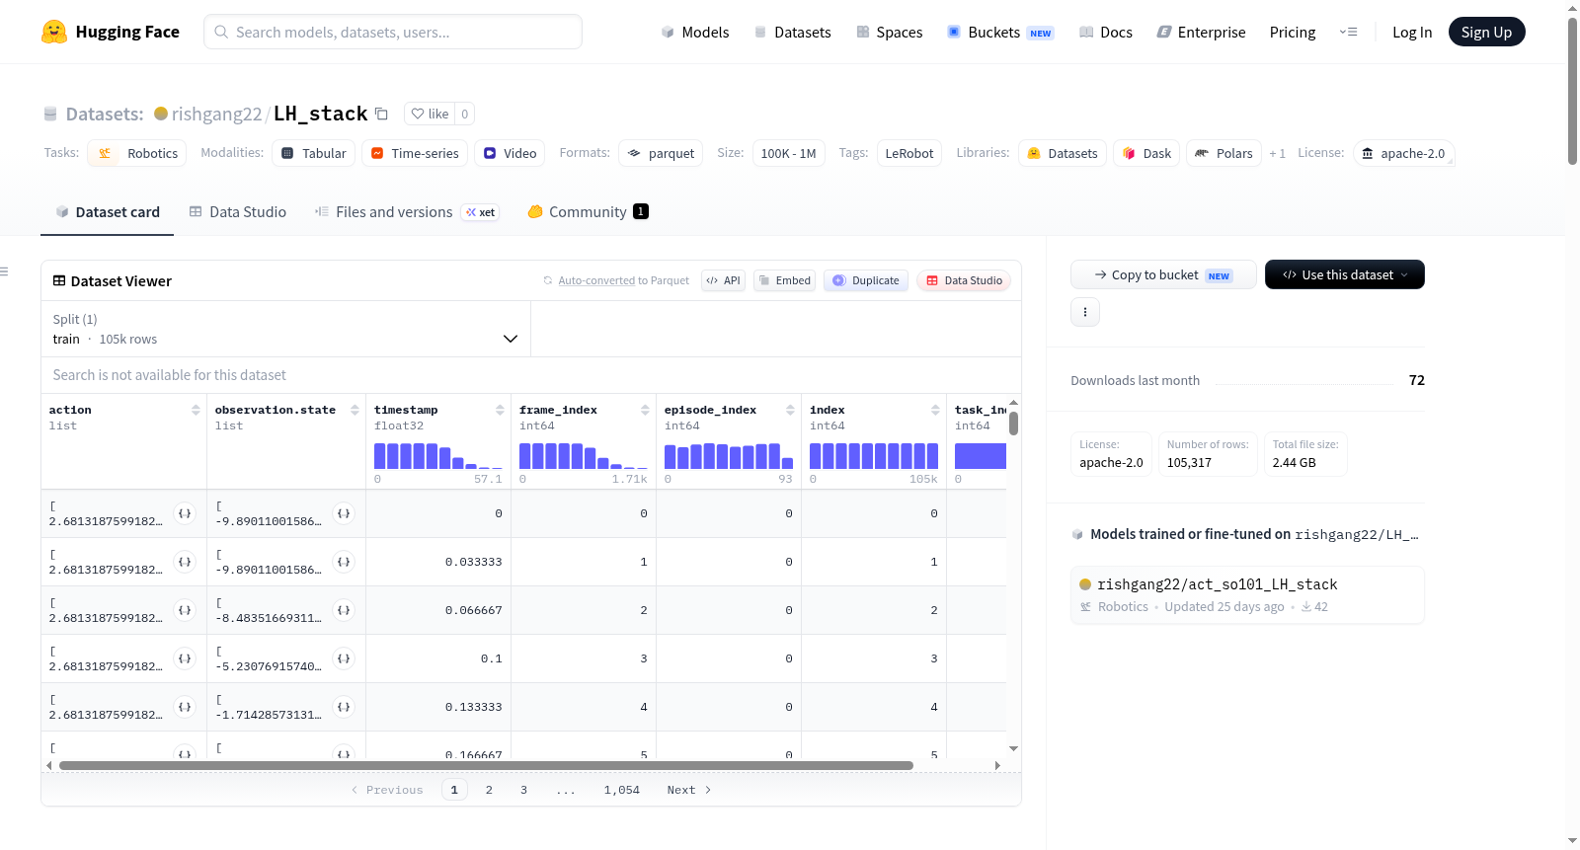This screenshot has height=850, width=1580.
Task: Sort by the episode_index column
Action: (790, 410)
